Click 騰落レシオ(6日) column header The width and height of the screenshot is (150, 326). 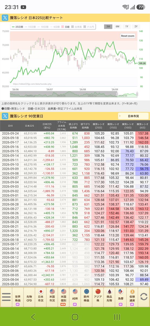point(142,126)
